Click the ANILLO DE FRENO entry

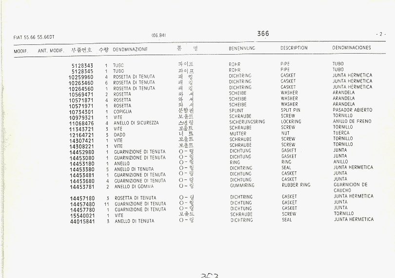coord(352,121)
